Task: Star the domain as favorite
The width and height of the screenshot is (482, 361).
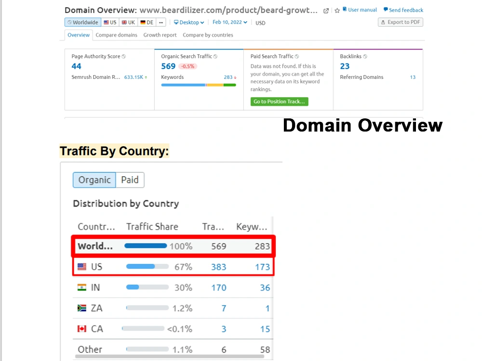Action: (337, 11)
